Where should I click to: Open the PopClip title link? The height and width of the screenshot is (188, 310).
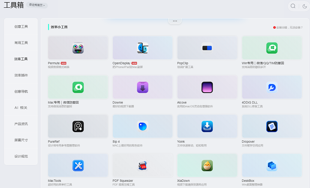coord(183,63)
